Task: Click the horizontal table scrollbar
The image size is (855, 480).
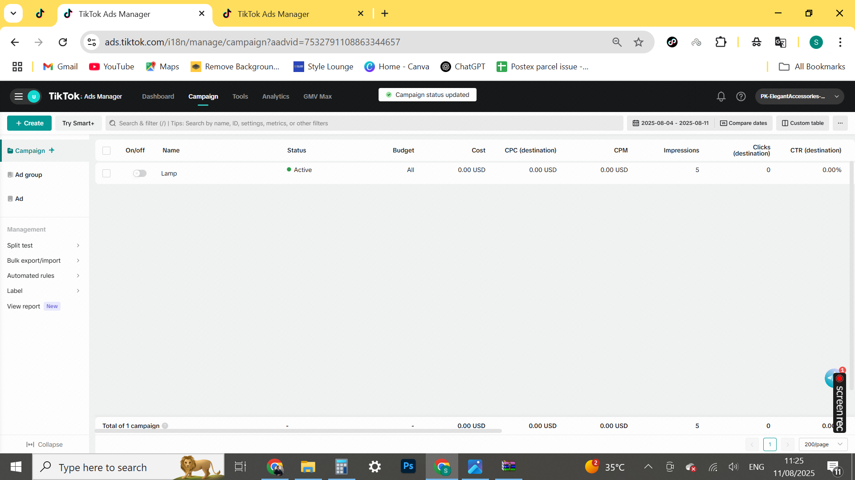Action: 298,431
